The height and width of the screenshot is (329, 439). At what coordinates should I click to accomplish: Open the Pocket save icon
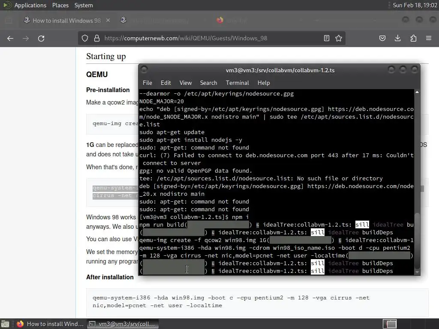[x=382, y=38]
